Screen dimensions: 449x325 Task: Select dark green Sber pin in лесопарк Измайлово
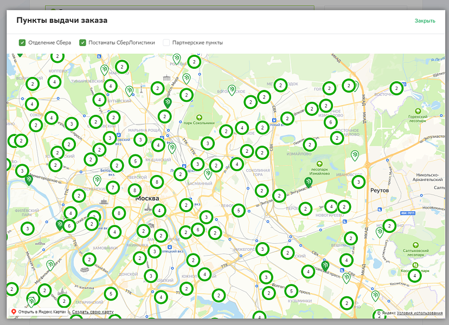pyautogui.click(x=309, y=181)
